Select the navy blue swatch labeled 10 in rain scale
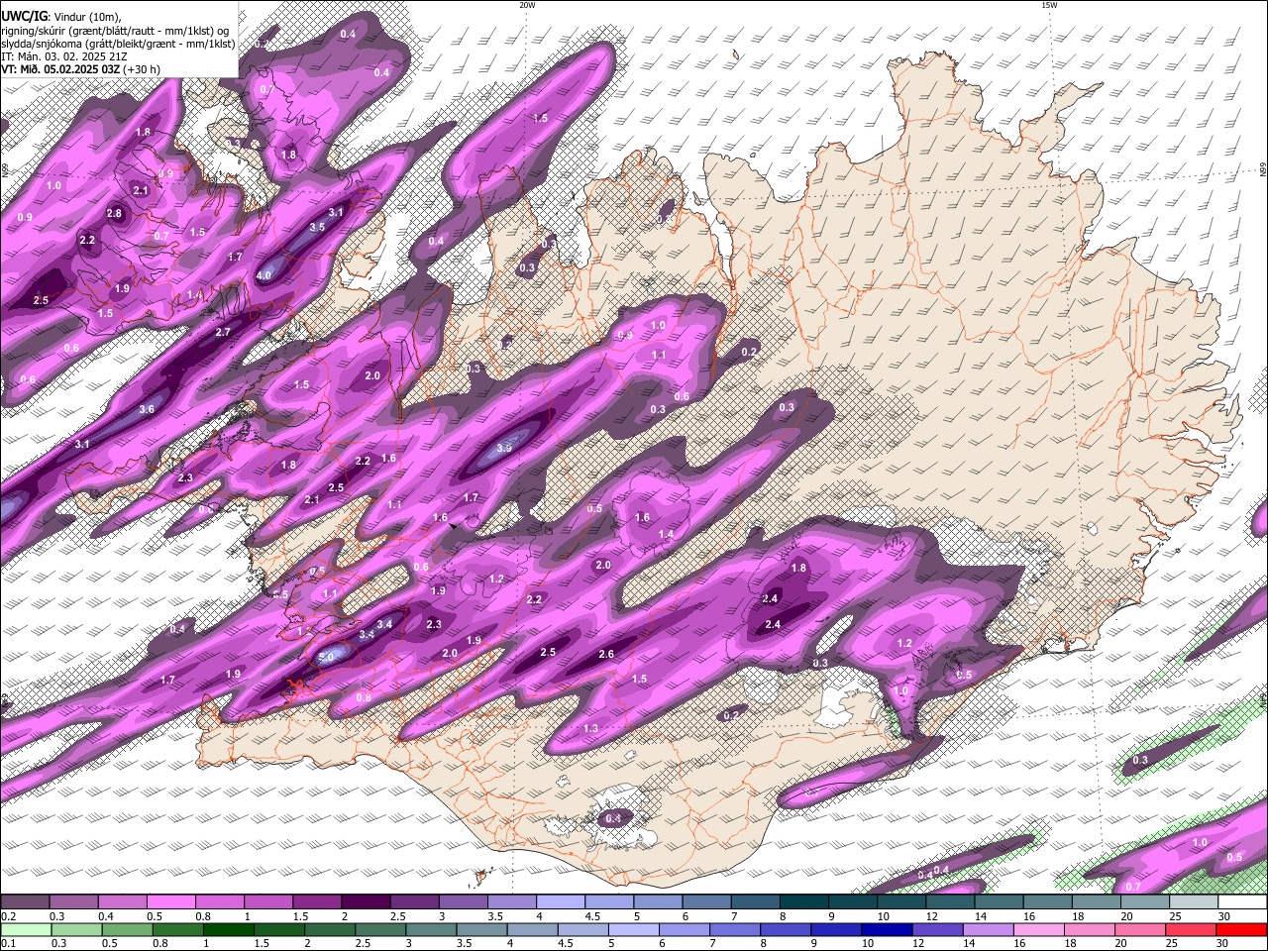The width and height of the screenshot is (1268, 951). click(888, 929)
